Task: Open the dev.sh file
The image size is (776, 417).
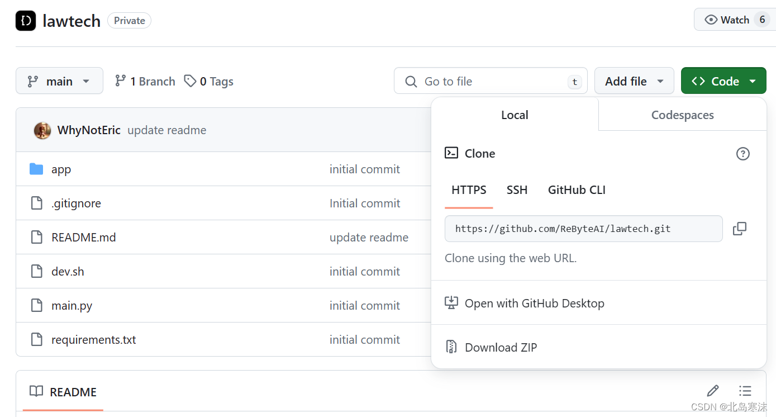Action: (68, 271)
